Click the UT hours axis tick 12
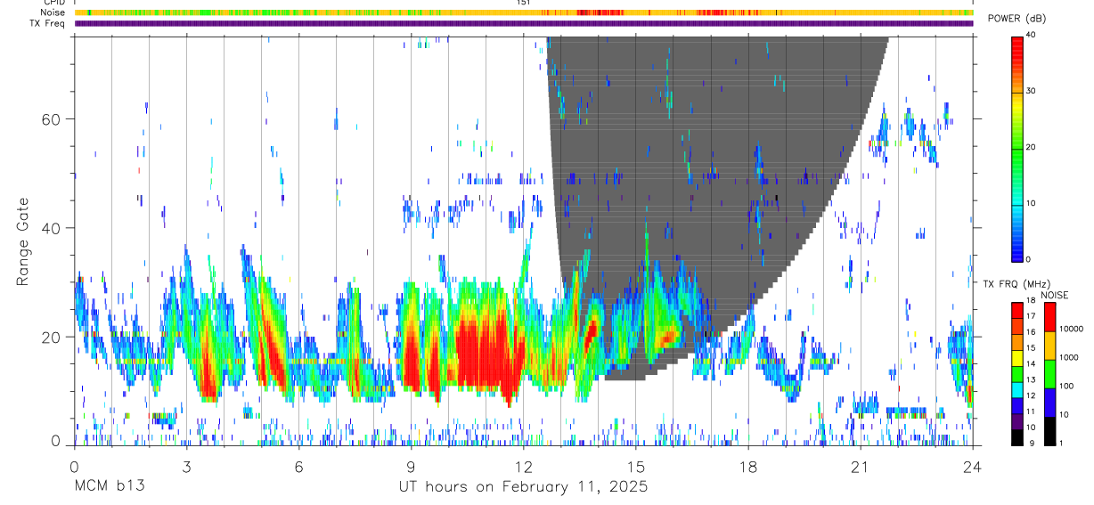This screenshot has height=505, width=1094. tap(523, 467)
